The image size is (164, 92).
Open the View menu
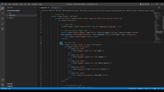tap(21, 4)
